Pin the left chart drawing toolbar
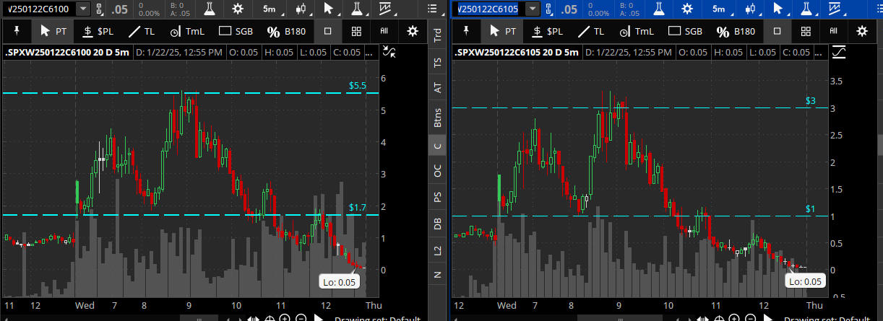This screenshot has height=321, width=883. 16,31
